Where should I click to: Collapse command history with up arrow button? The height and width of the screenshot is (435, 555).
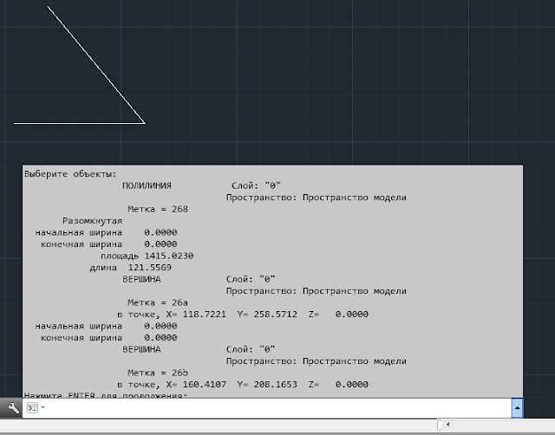[x=517, y=408]
